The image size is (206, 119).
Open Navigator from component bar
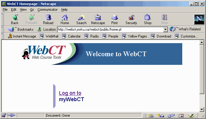coord(151,115)
